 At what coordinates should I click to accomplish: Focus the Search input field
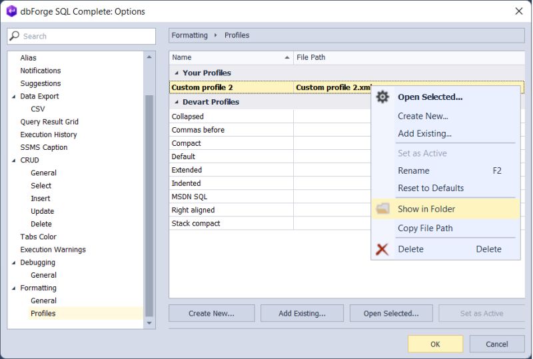81,36
